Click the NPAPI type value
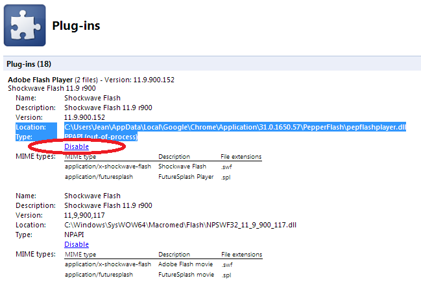Viewport: 421px width, 287px height. point(74,235)
